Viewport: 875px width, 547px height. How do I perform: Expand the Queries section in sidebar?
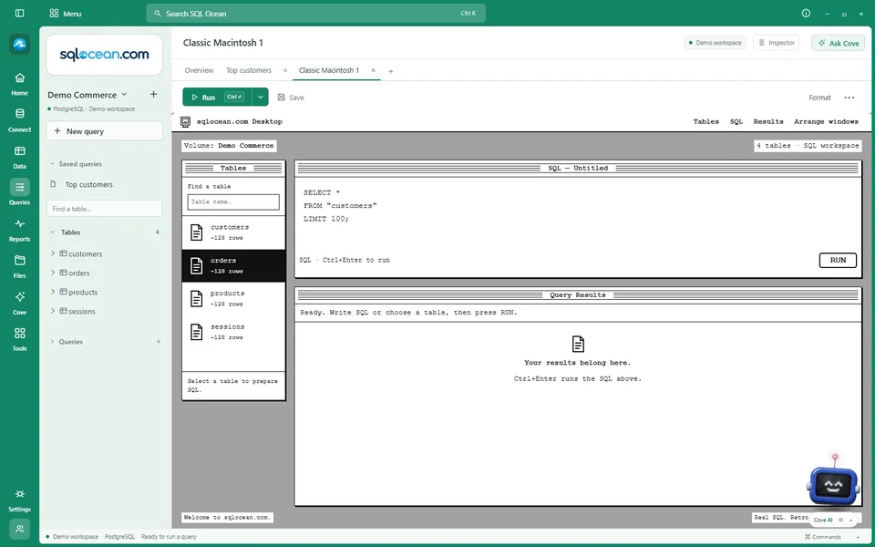point(67,342)
